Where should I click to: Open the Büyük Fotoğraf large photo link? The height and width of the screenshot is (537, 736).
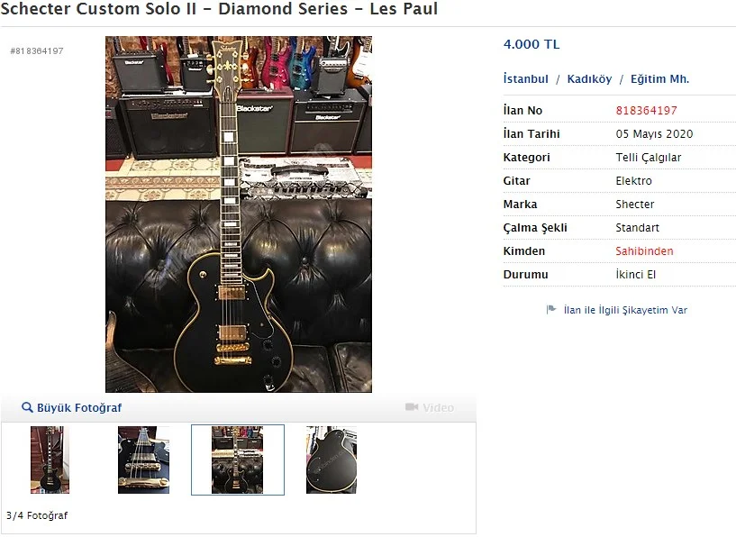click(79, 407)
